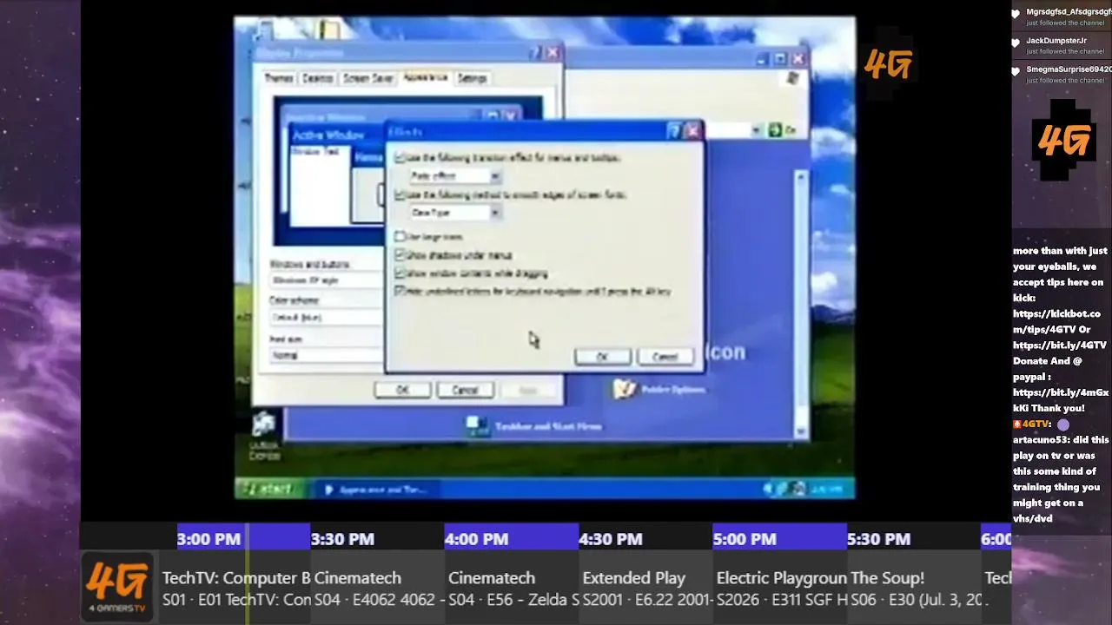Click the heart icon beside SmegmaSurprise follower

(x=1016, y=72)
